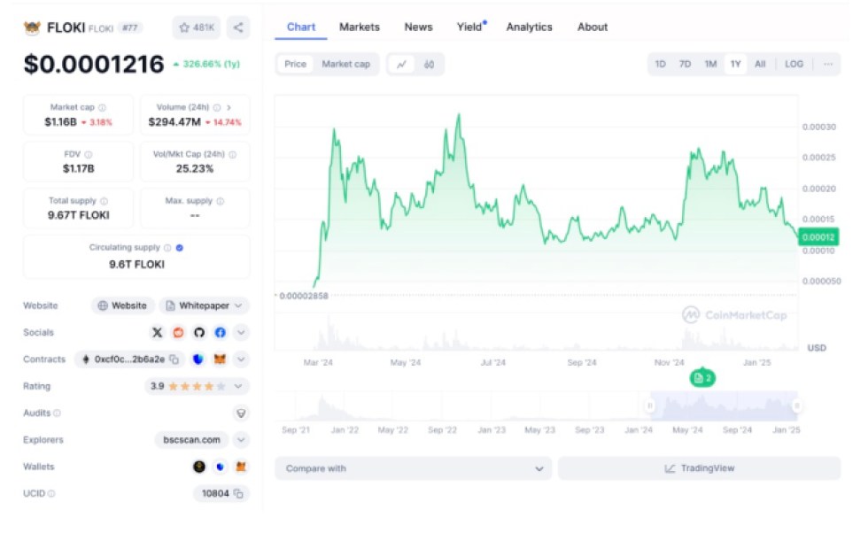Open the news marker badge on the chart
Viewport: 868px width, 533px height.
click(x=703, y=376)
